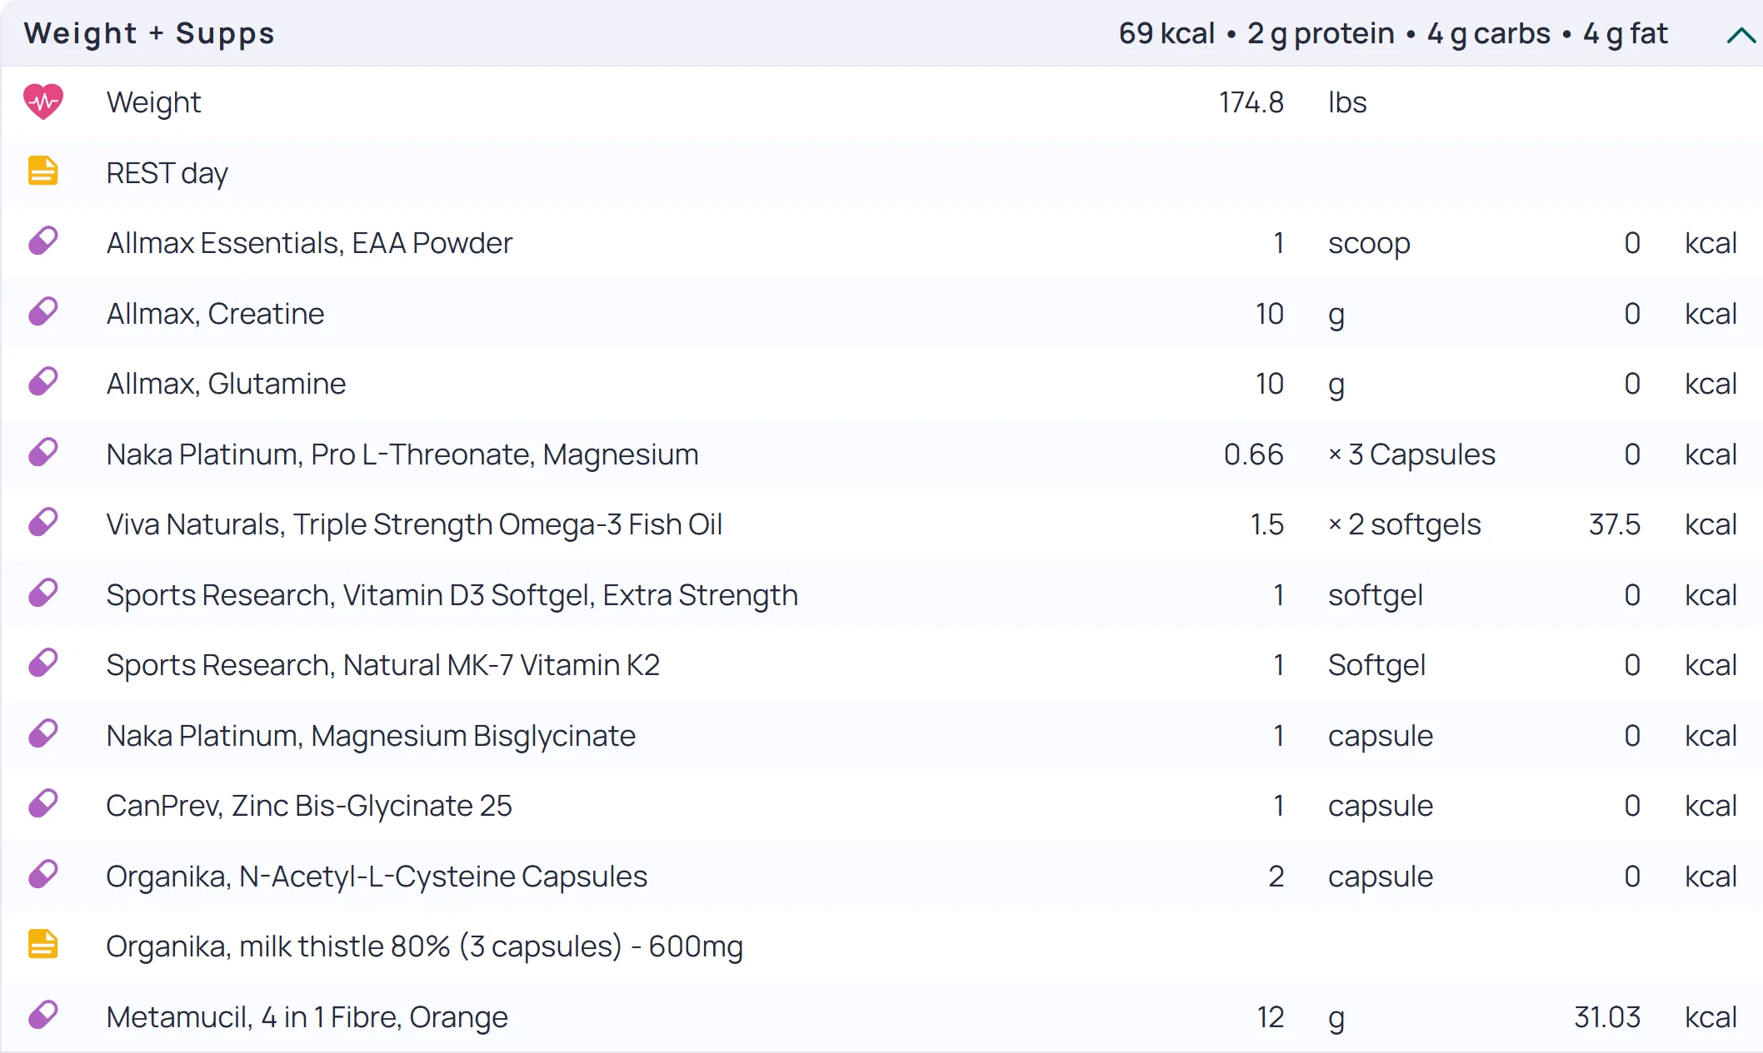
Task: Click the pill icon for CanPrev Zinc Bis-Glycinate
Action: (43, 804)
